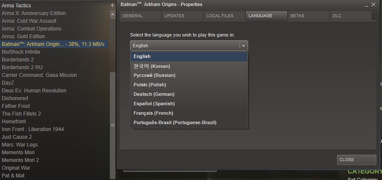
Task: Select Deutsch (German) language
Action: [154, 95]
